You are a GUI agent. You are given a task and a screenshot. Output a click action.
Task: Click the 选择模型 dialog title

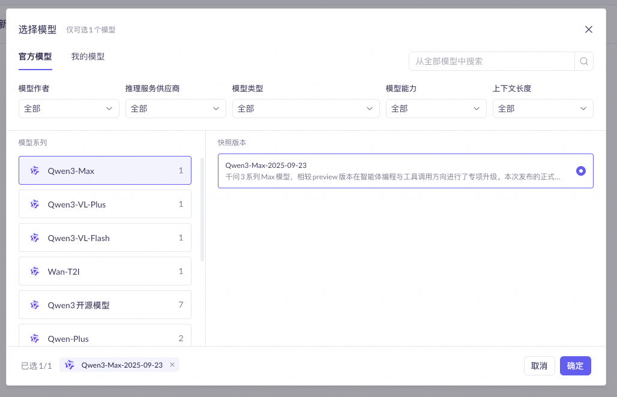37,29
